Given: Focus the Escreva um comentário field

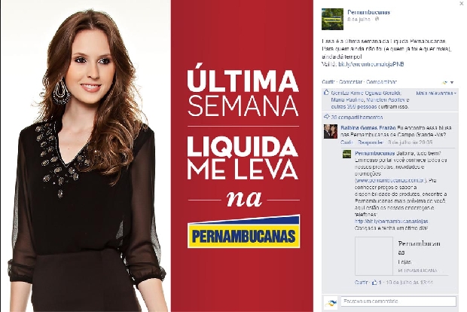Looking at the screenshot, I should 398,301.
